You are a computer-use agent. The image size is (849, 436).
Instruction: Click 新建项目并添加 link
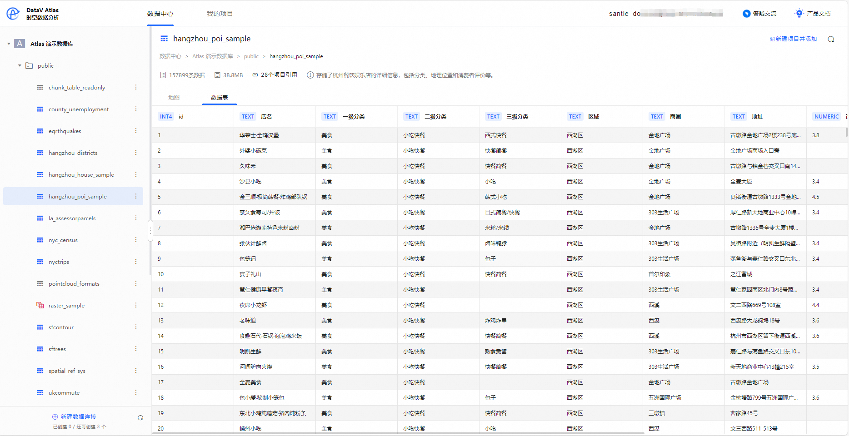click(793, 39)
